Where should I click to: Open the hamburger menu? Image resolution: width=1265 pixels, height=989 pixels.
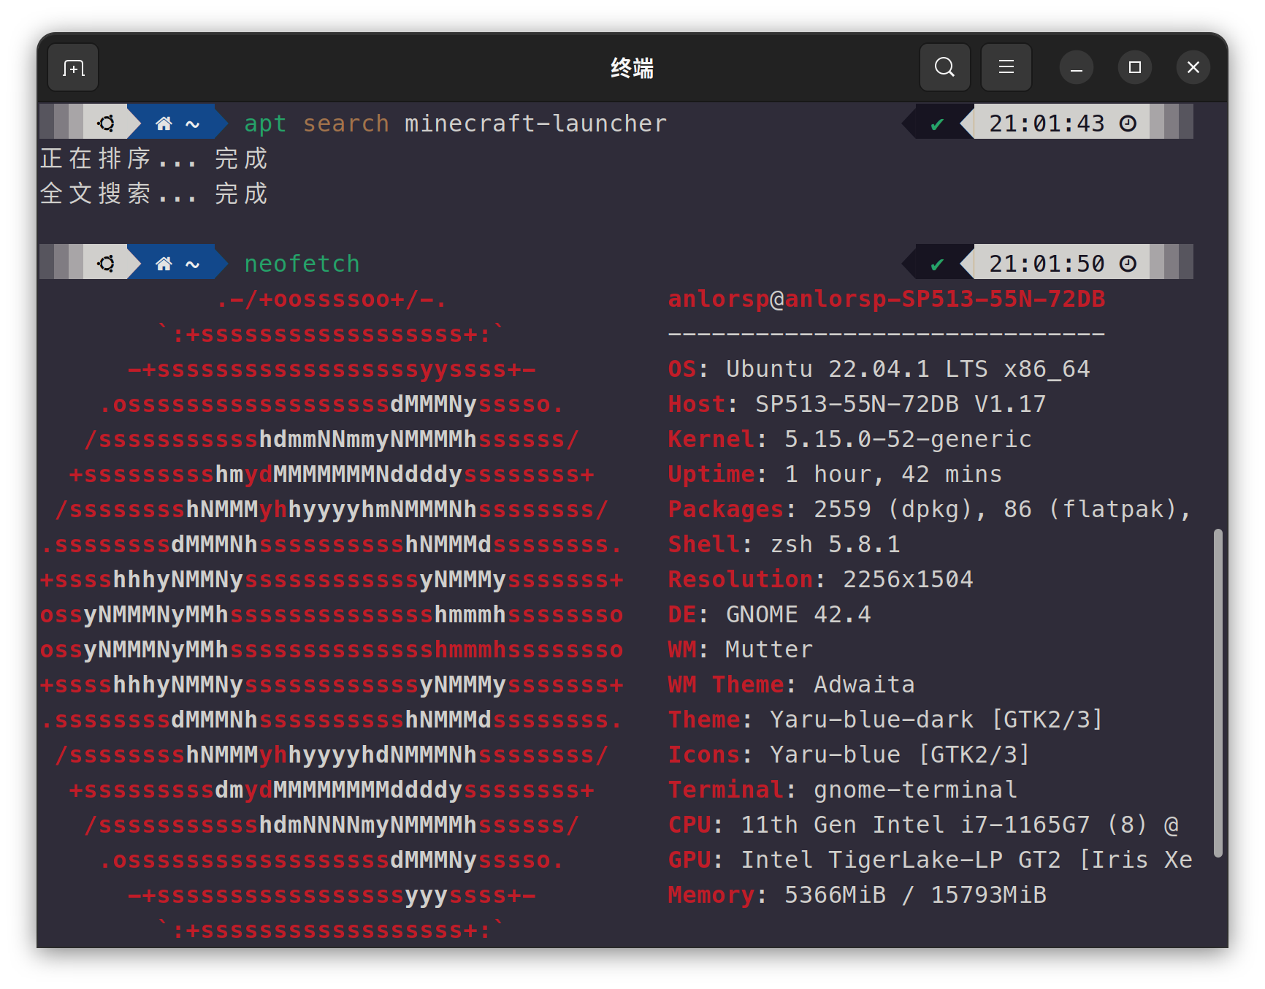pos(1006,68)
